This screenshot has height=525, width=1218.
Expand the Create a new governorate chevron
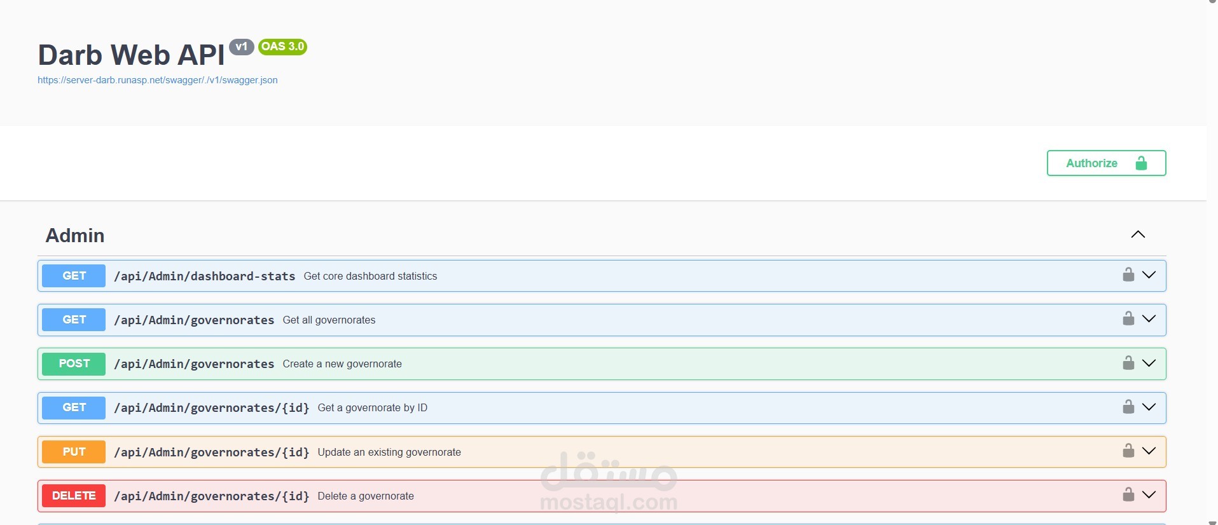pos(1149,363)
